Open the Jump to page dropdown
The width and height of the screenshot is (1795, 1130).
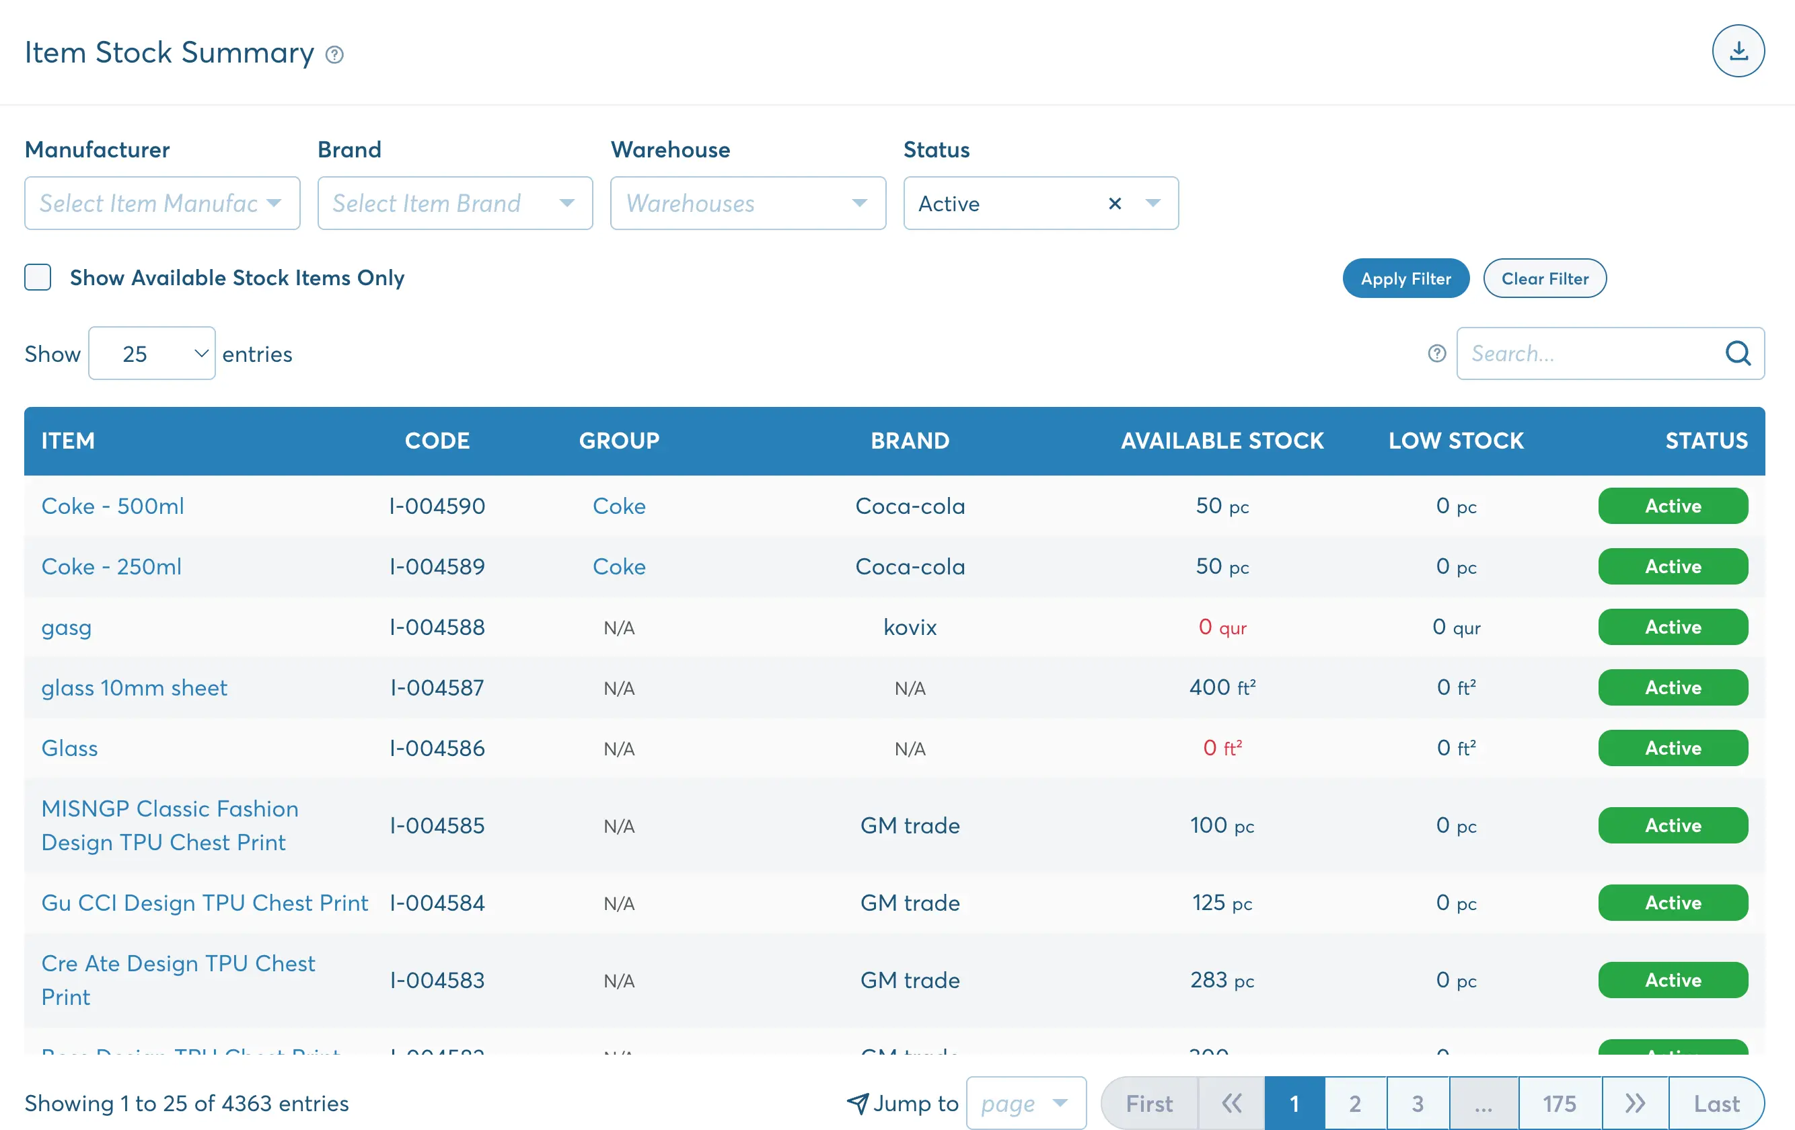tap(1026, 1102)
